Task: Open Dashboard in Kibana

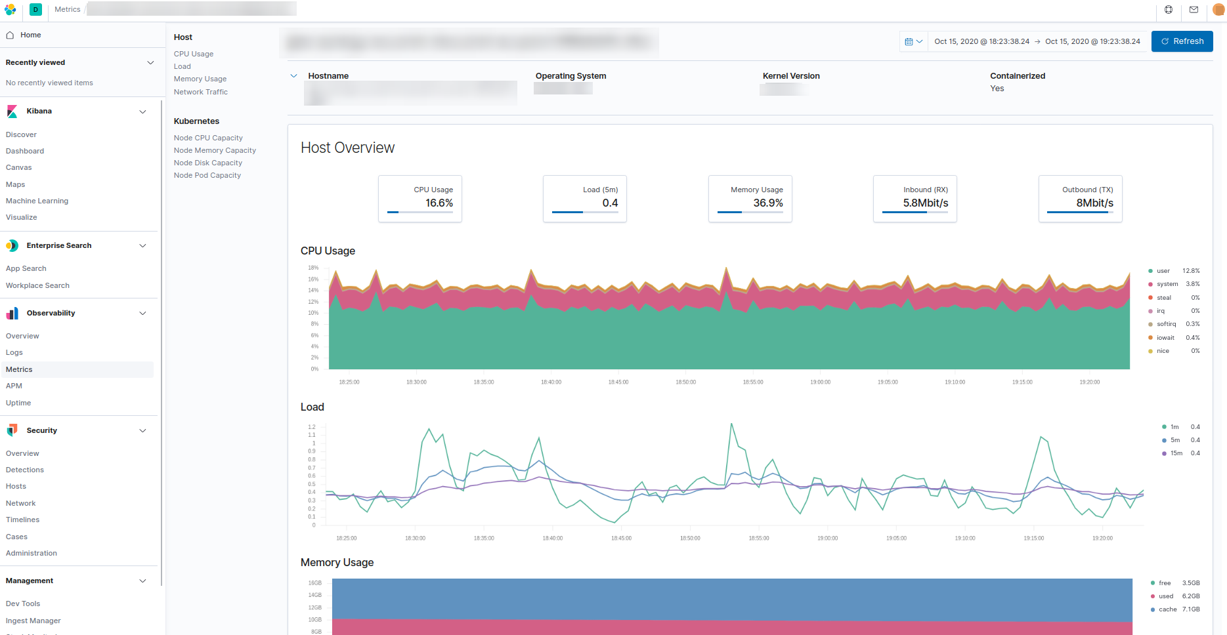Action: 25,151
